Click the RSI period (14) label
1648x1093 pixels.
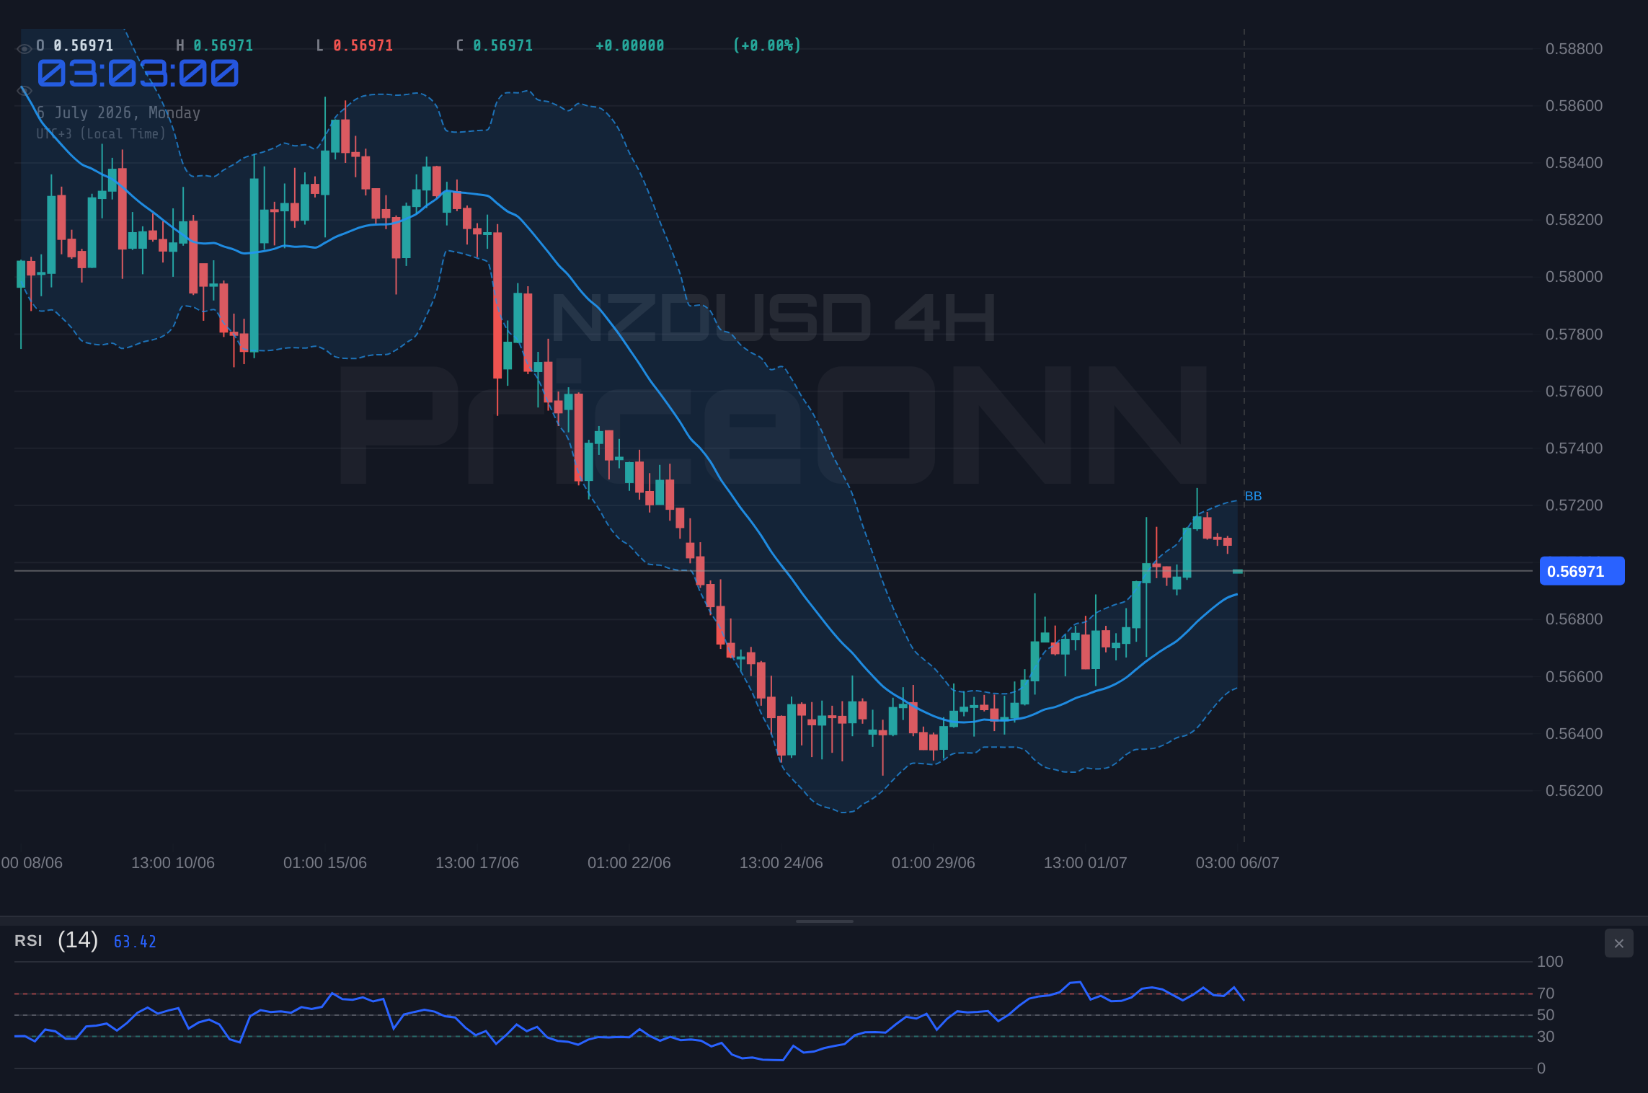tap(78, 940)
